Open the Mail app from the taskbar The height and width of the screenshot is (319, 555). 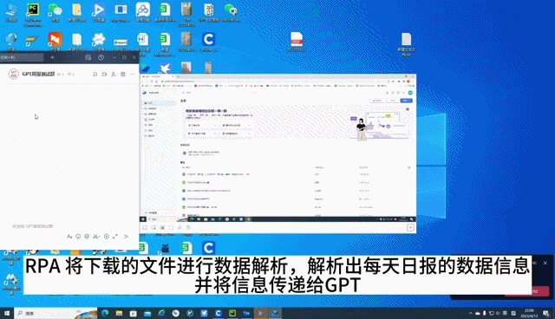147,313
